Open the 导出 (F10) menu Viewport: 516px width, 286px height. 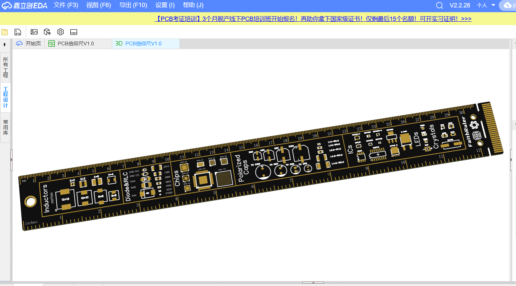(133, 5)
